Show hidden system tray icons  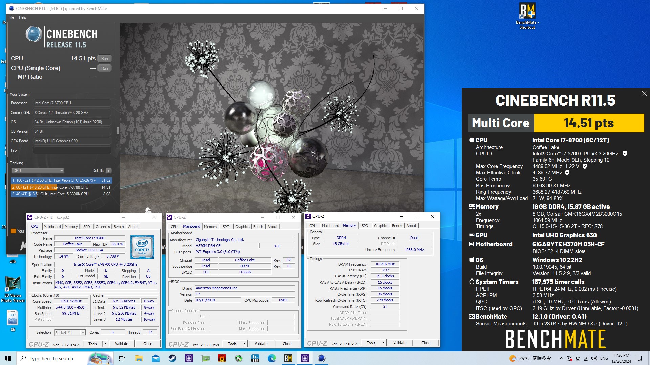(x=562, y=358)
